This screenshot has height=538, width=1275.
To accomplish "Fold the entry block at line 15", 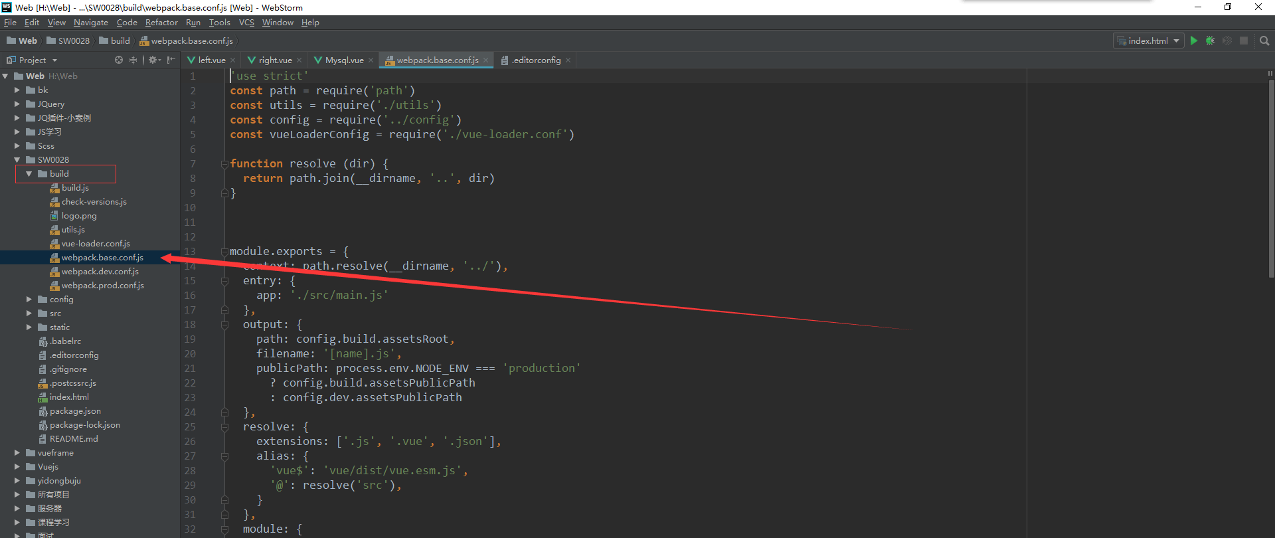I will coord(224,281).
